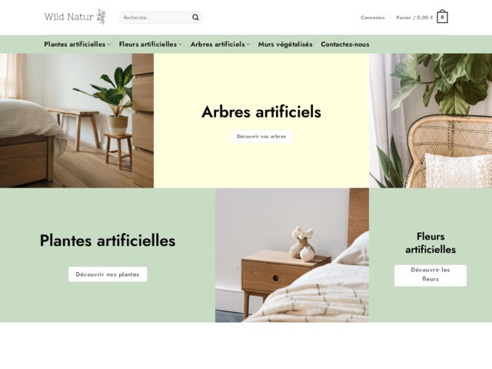This screenshot has height=369, width=492.
Task: Select the Arbres artificiels banner heading
Action: [x=261, y=111]
